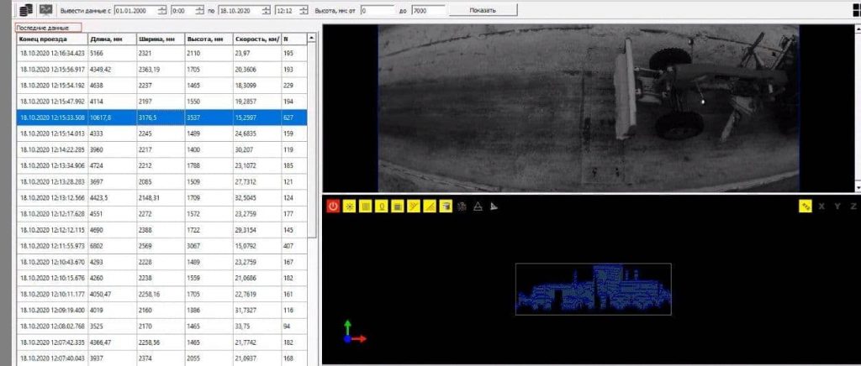Image resolution: width=861 pixels, height=366 pixels.
Task: Click the yellow ruler icon near X axis
Action: tap(806, 206)
